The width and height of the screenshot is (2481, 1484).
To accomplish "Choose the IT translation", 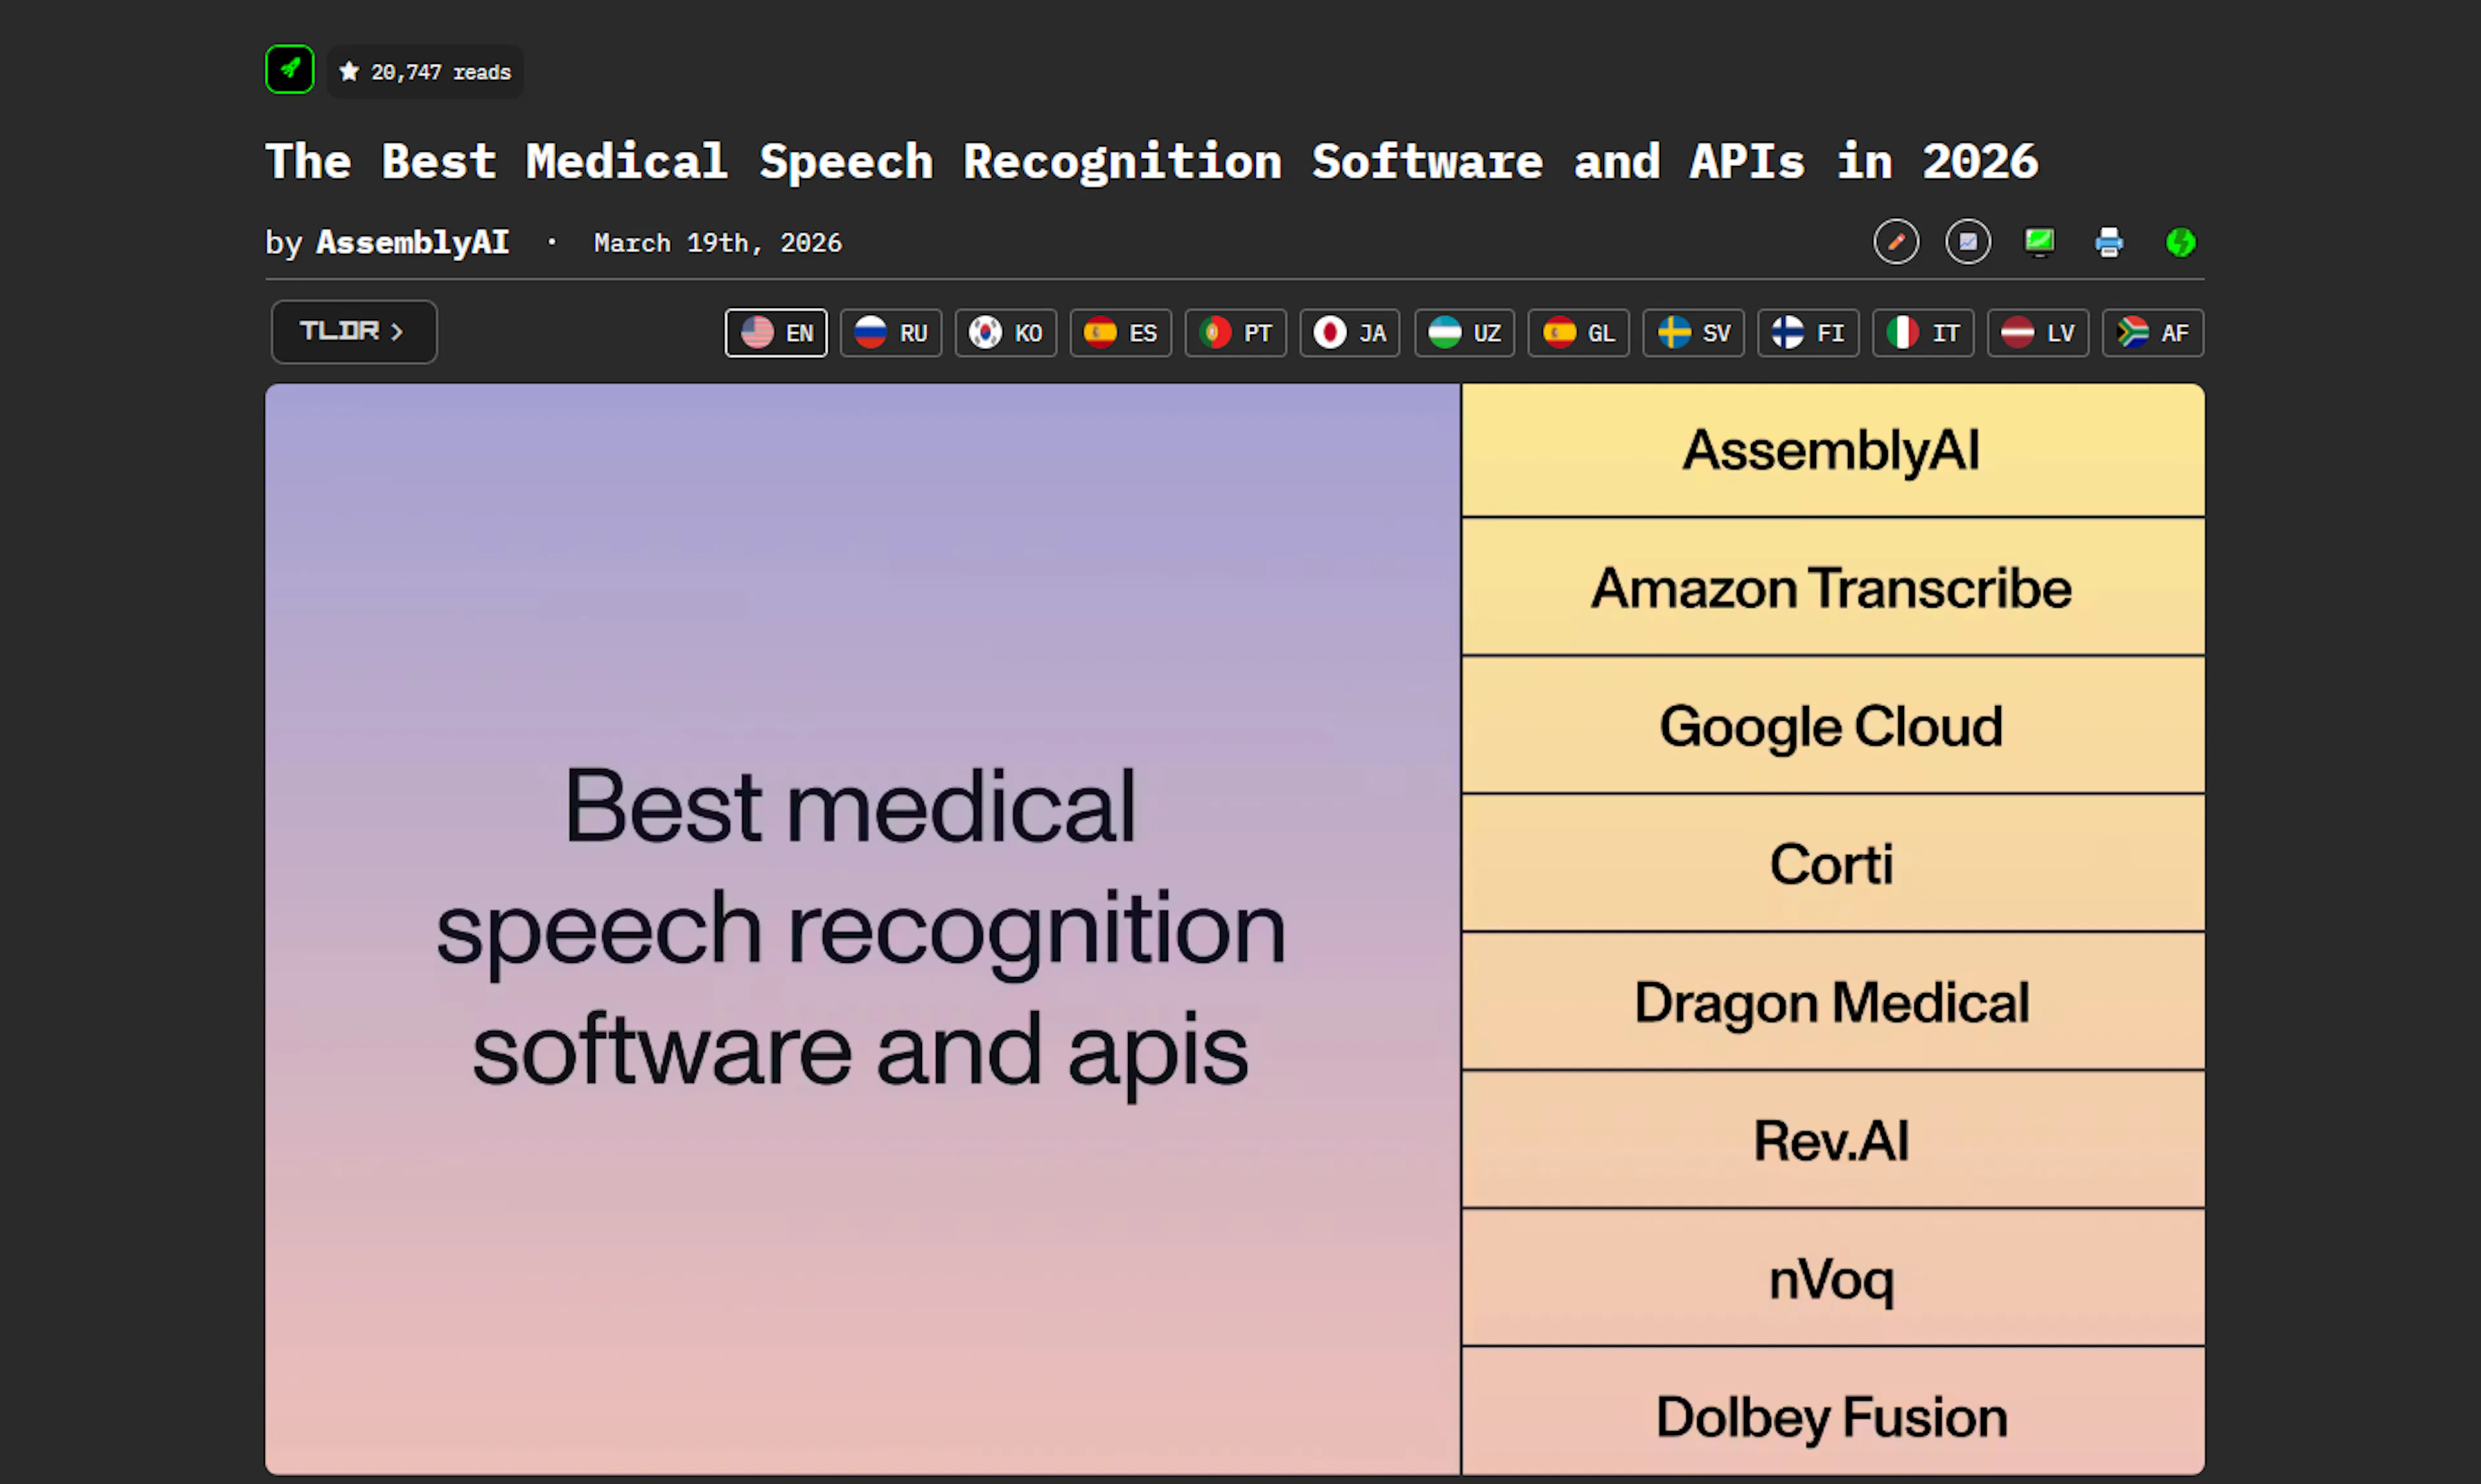I will pos(1923,333).
